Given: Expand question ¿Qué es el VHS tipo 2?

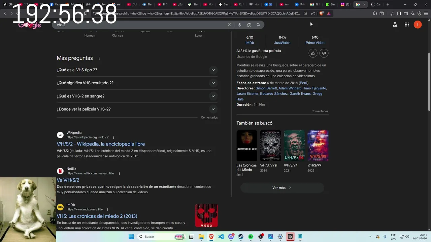Looking at the screenshot, I should [137, 70].
